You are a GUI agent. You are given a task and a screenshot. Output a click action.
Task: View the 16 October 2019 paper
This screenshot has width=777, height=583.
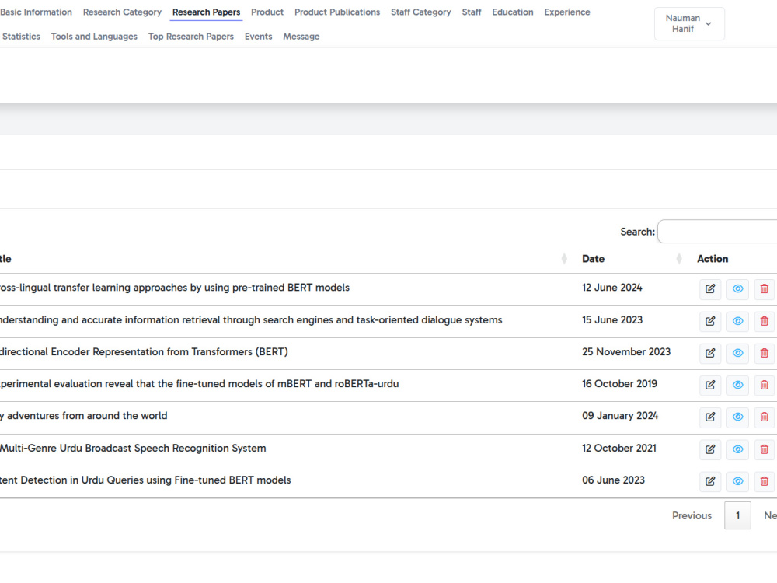(738, 386)
